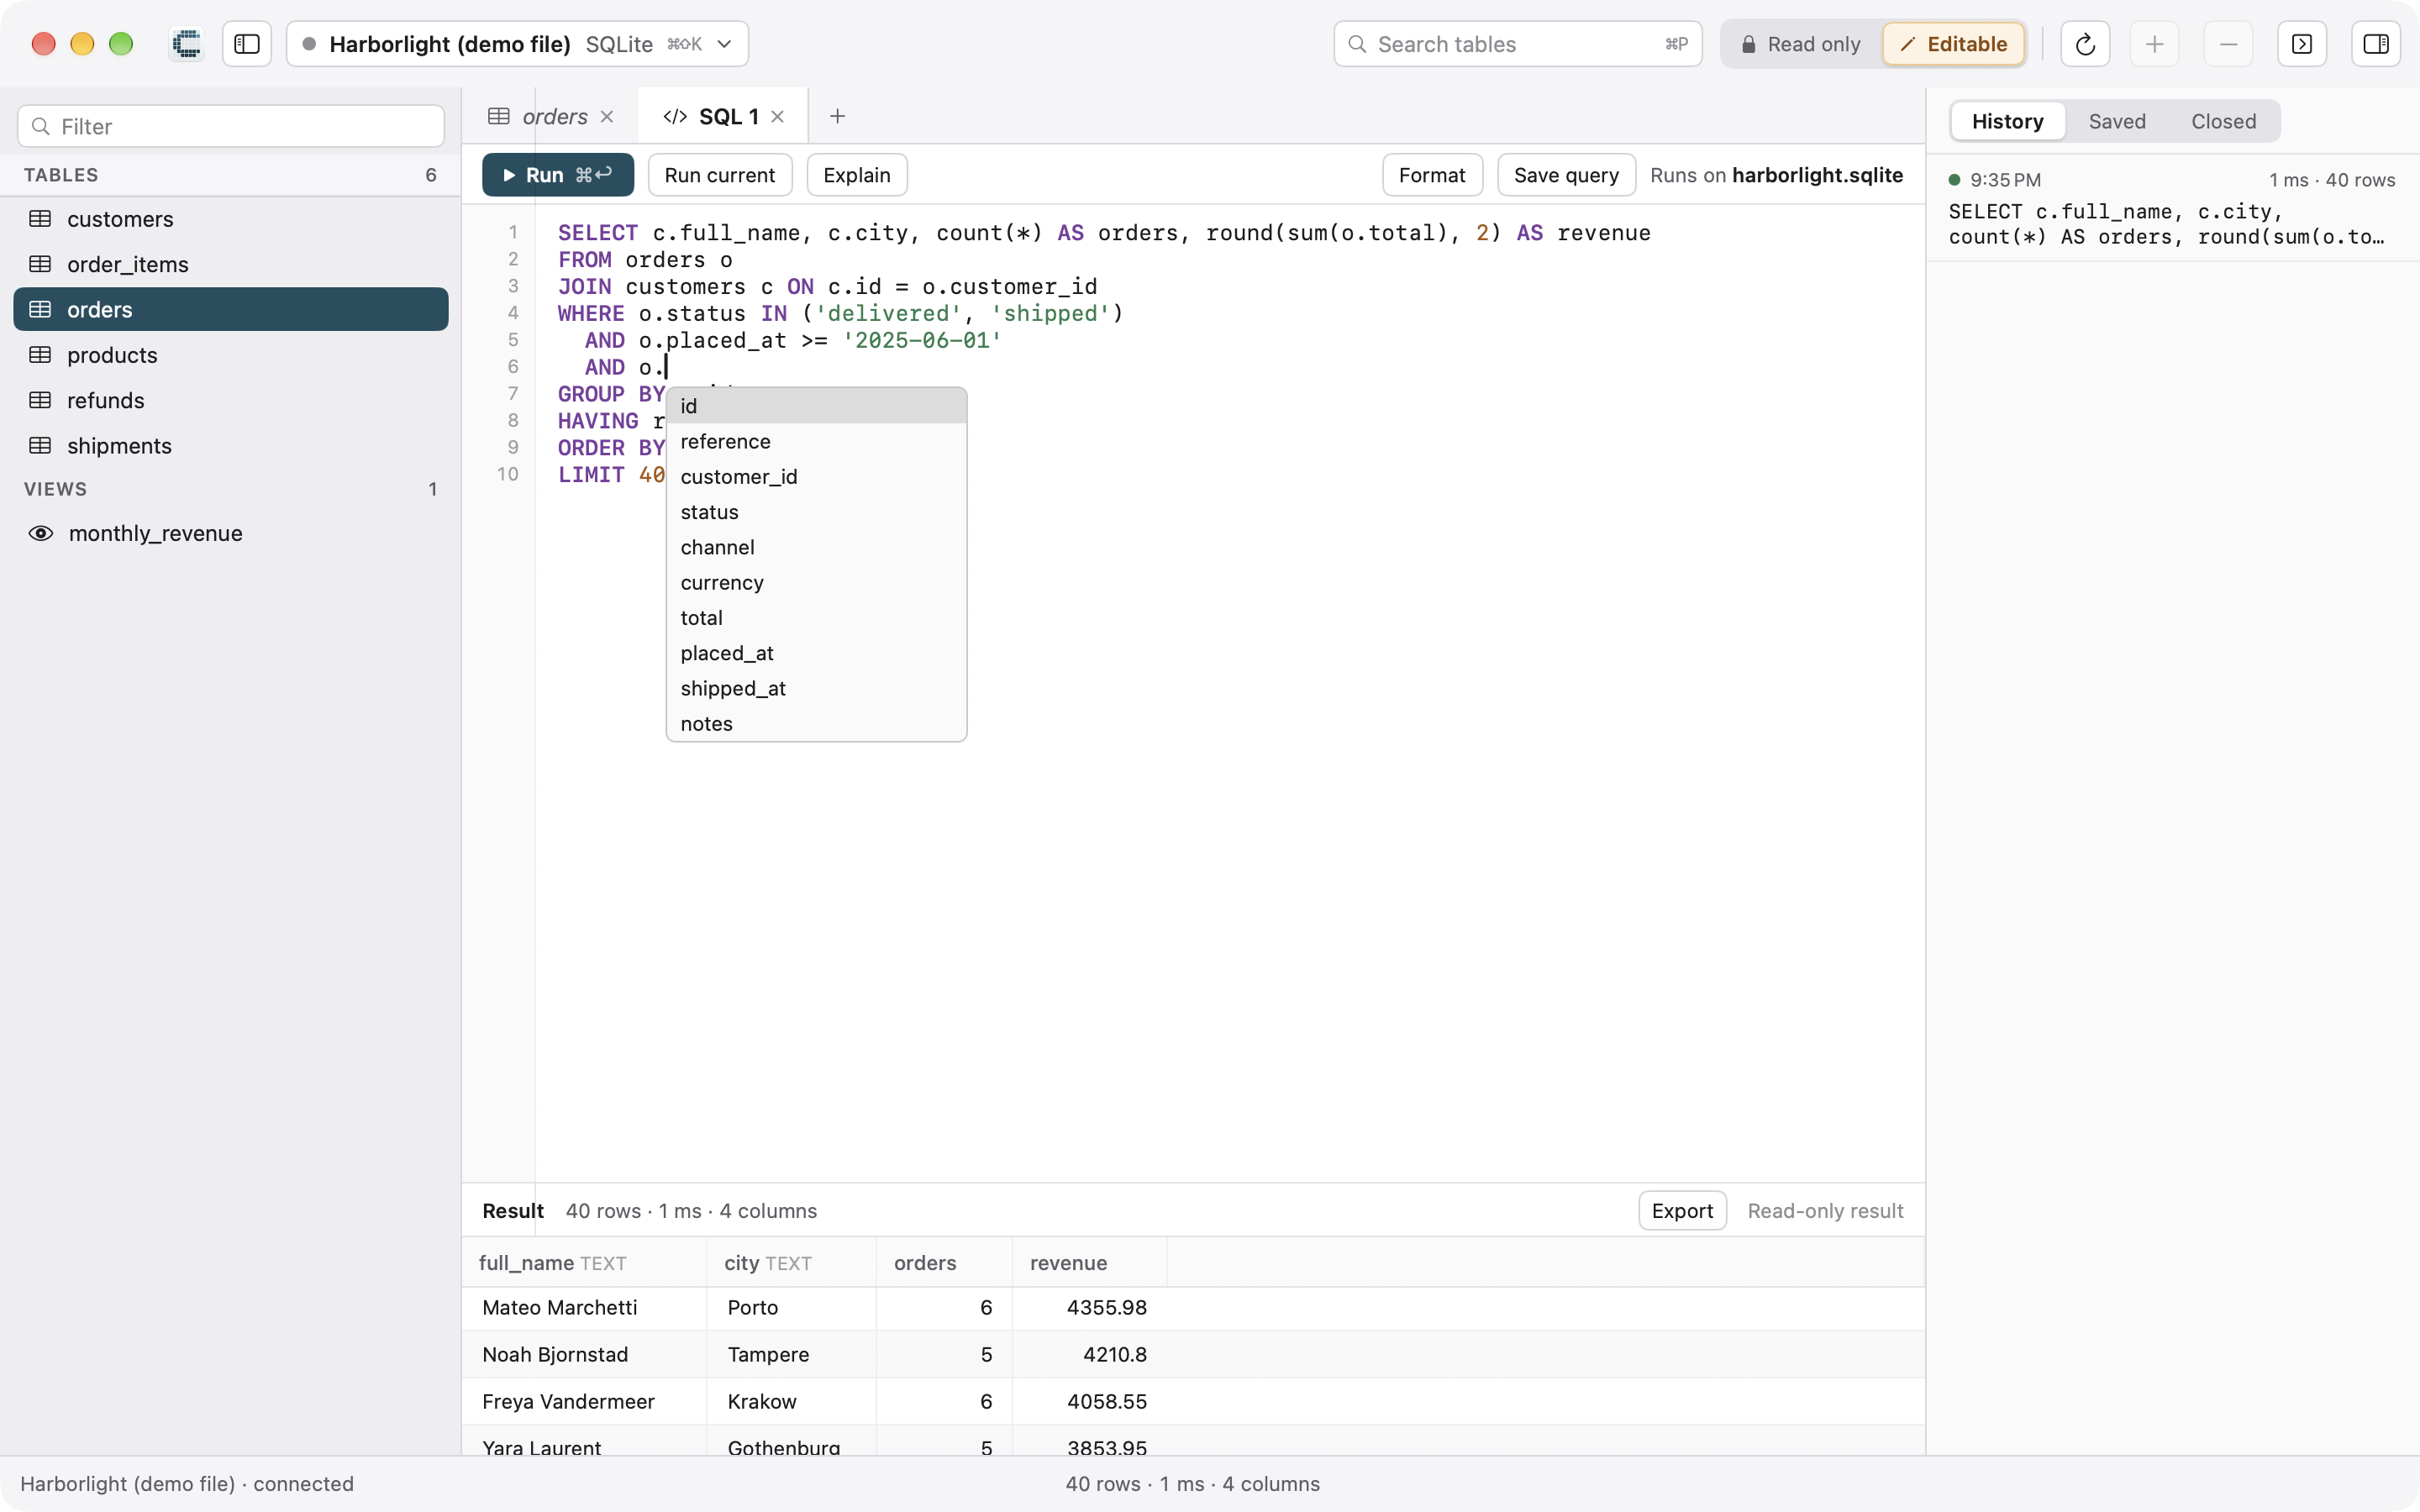Choose shipped_at from autocomplete list
The image size is (2420, 1512).
point(816,688)
